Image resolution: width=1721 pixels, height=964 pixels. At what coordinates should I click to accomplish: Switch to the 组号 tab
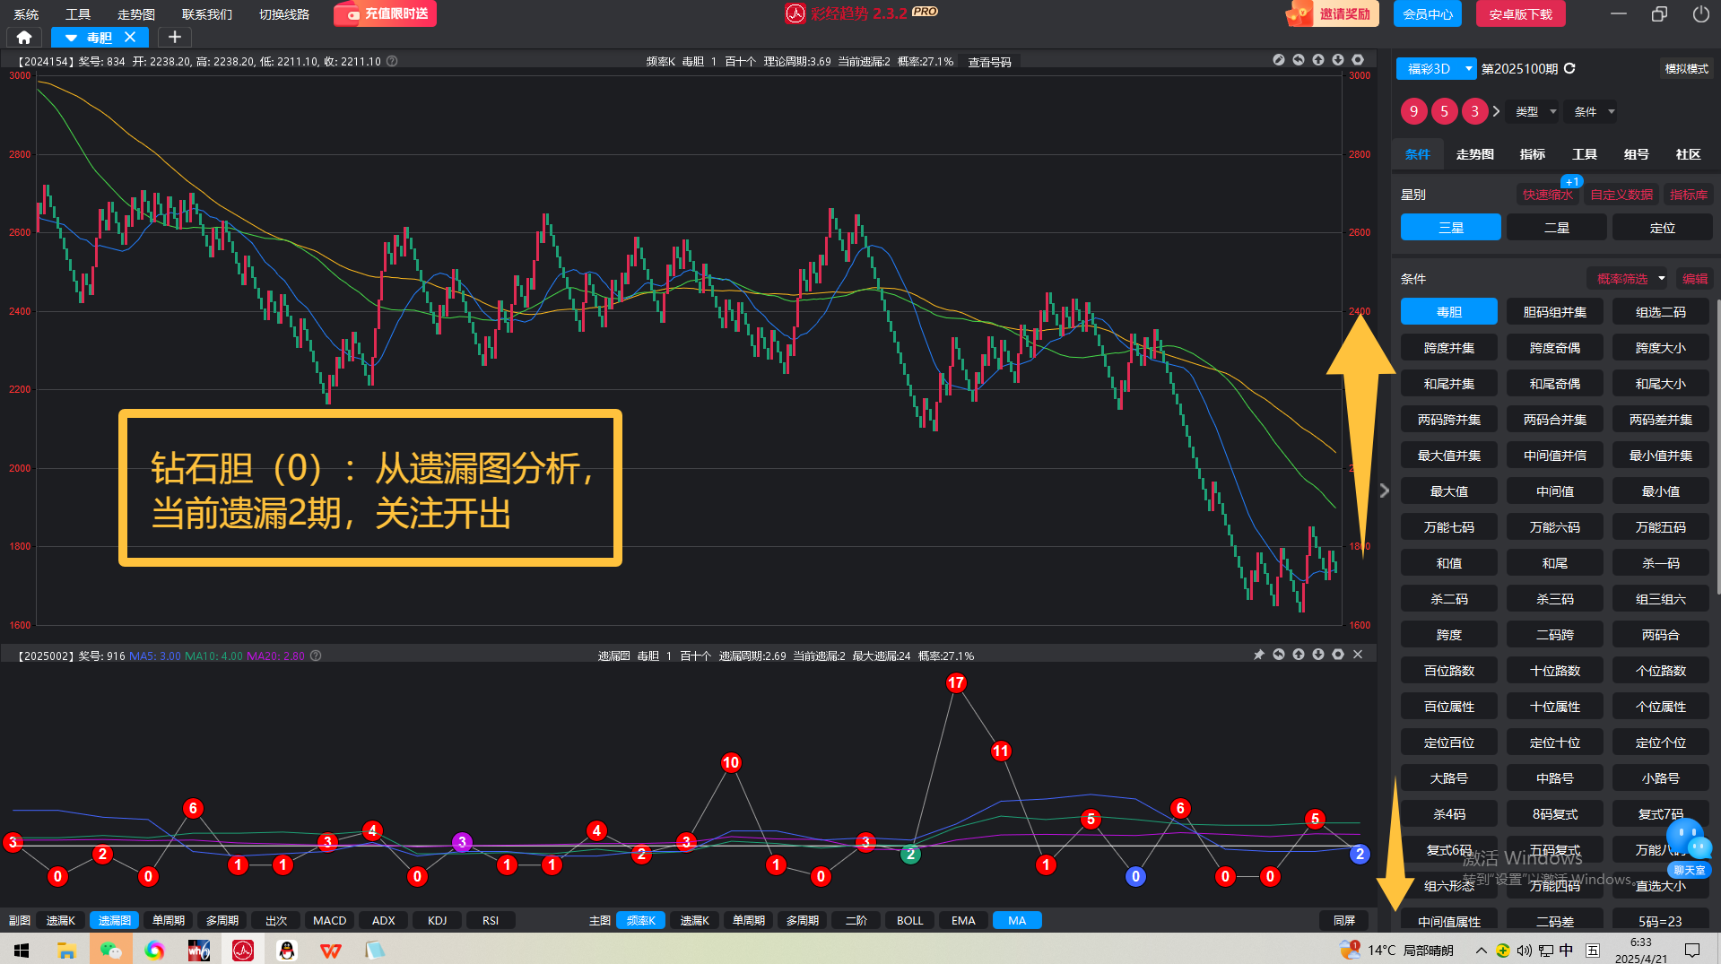[x=1636, y=154]
